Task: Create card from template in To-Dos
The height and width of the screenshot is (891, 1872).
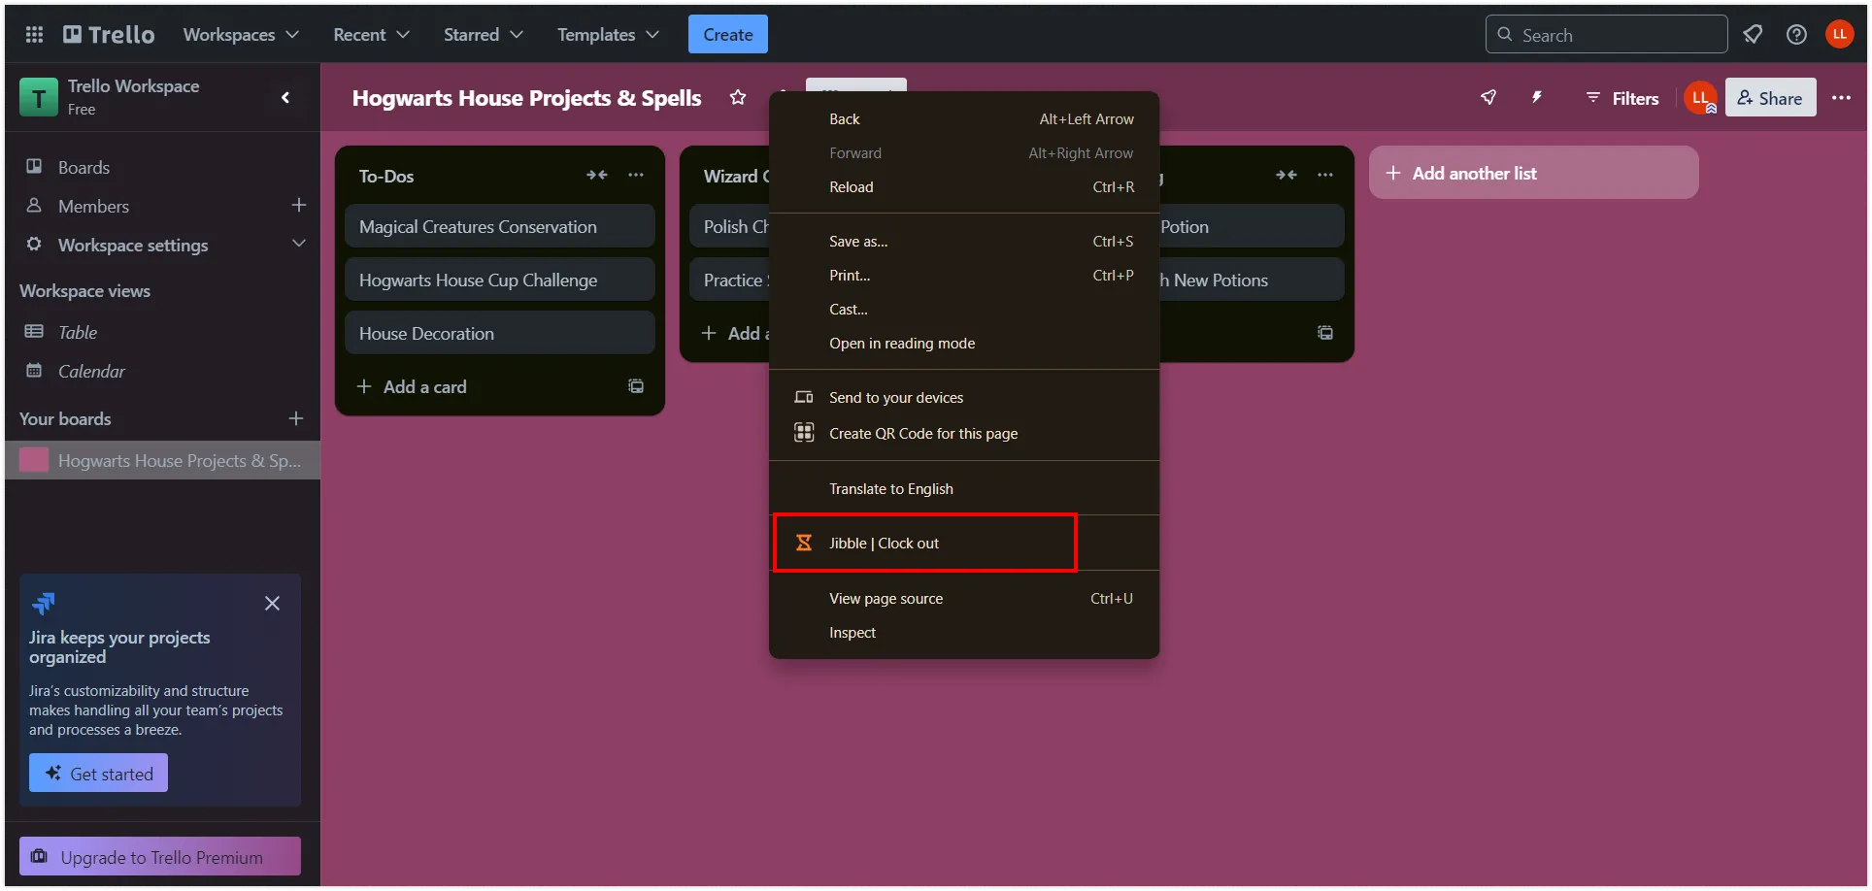Action: click(636, 386)
